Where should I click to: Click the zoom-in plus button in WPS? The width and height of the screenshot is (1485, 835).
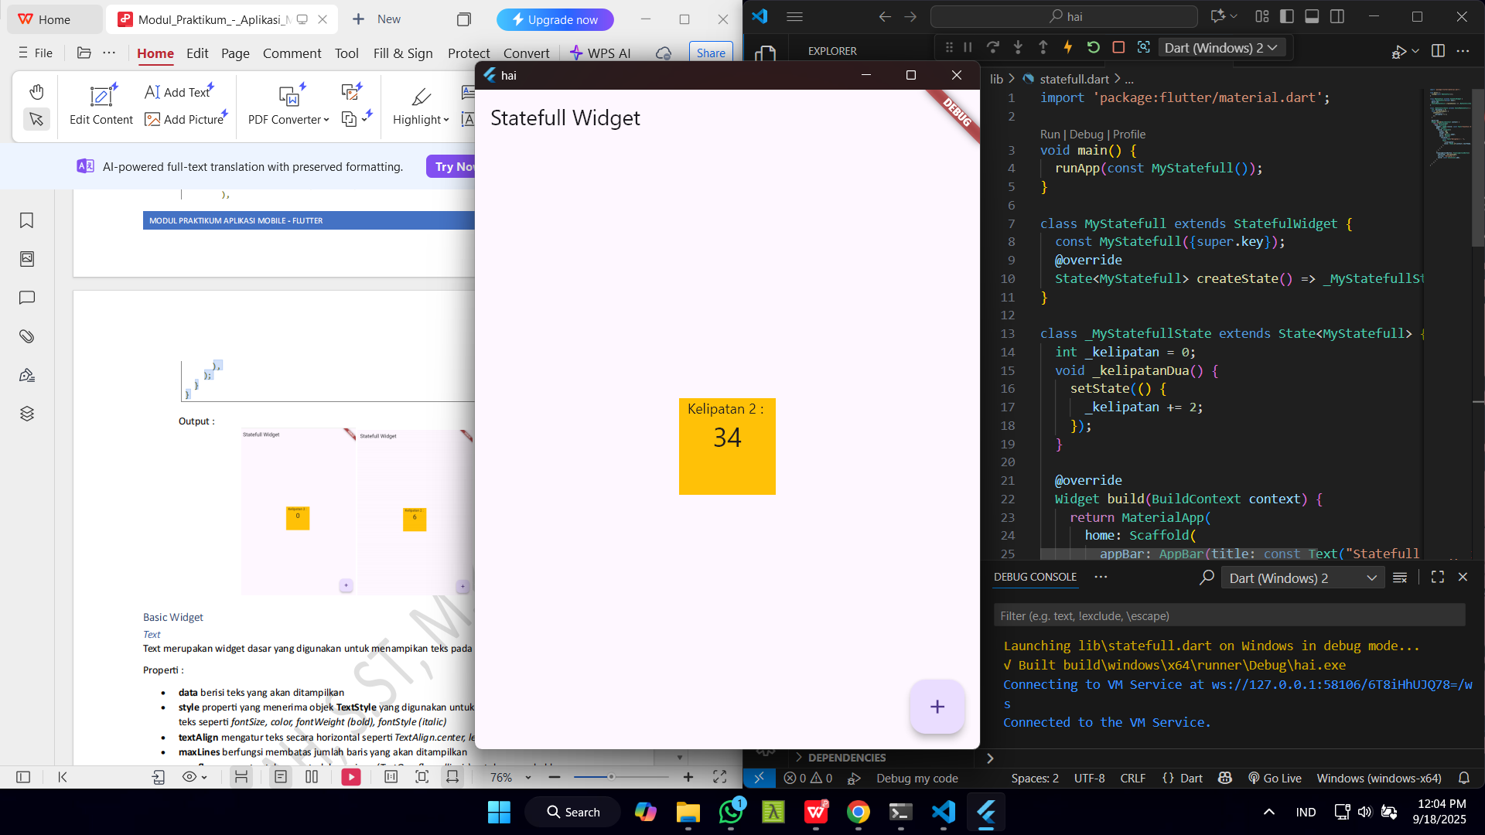(688, 777)
